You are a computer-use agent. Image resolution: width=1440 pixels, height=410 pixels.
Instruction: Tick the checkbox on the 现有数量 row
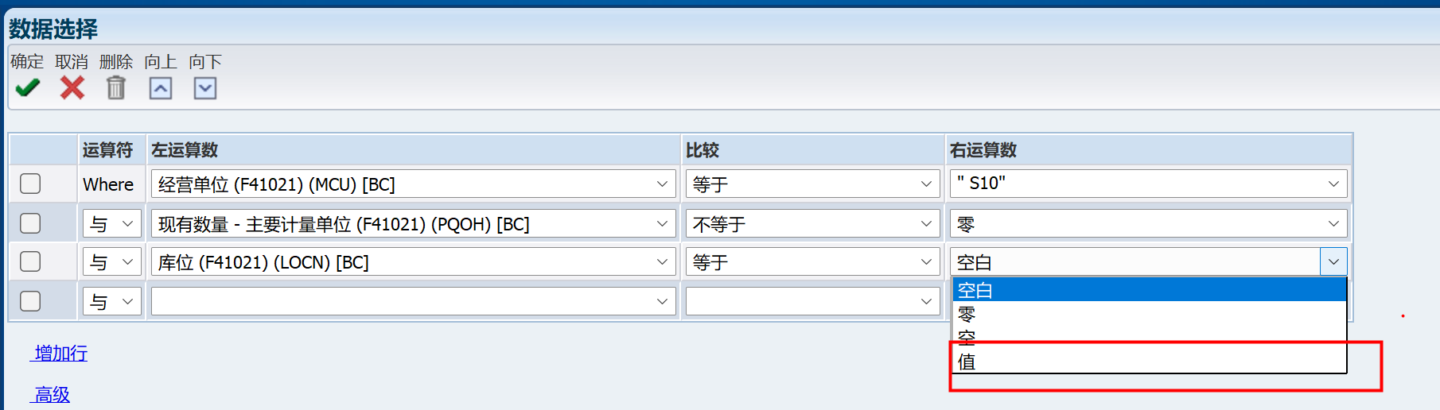[30, 223]
